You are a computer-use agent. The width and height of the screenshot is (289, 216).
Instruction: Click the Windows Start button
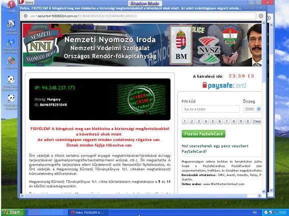[x=13, y=212]
